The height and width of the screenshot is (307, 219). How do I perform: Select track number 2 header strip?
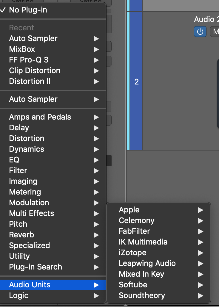pos(136,82)
